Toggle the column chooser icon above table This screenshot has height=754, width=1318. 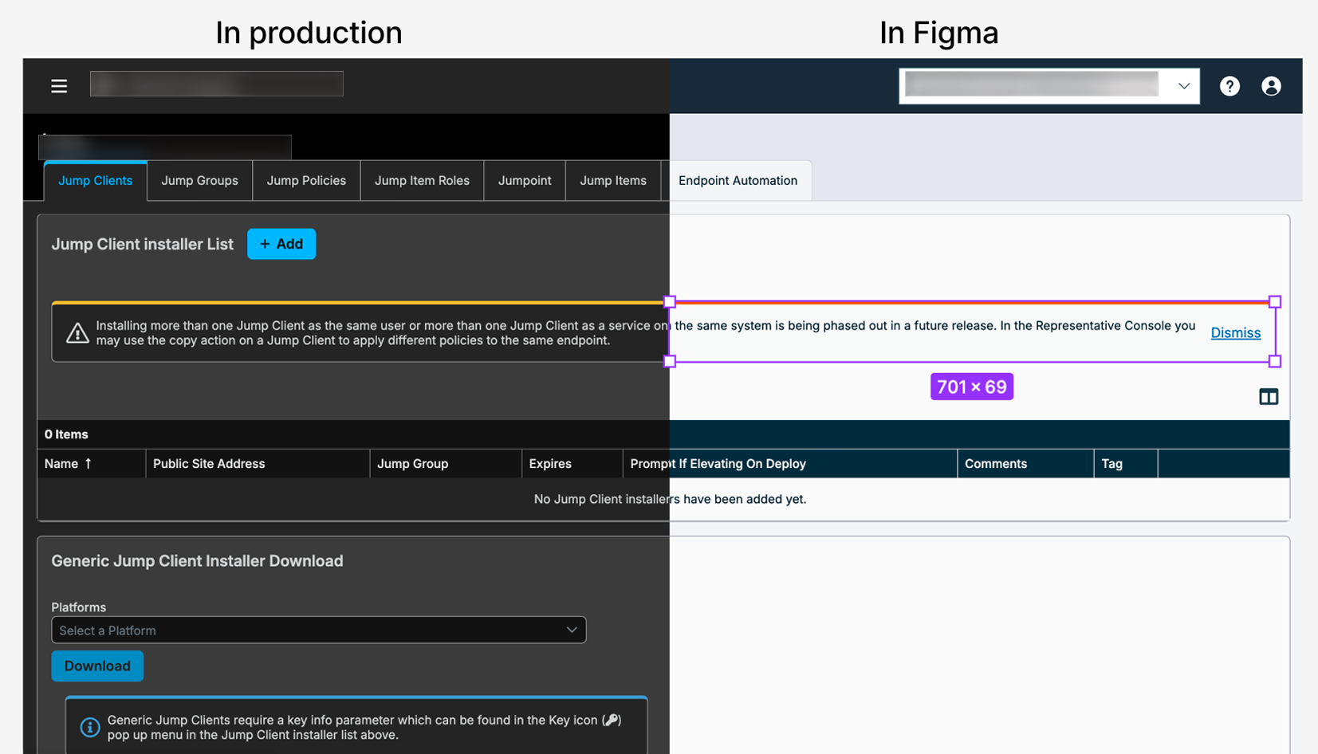(1269, 397)
